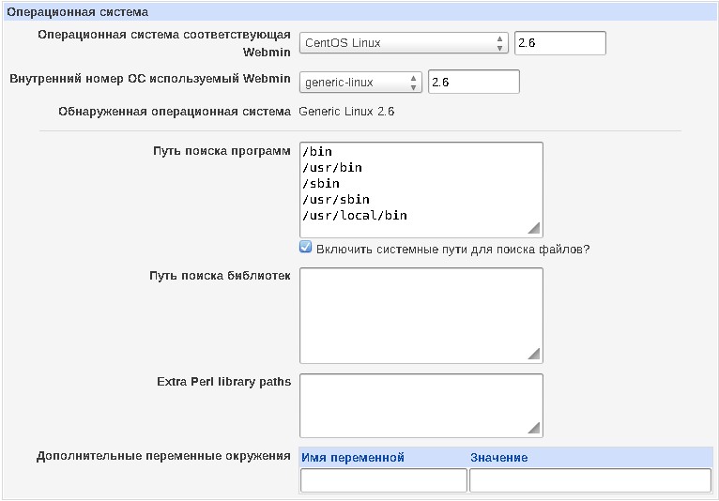Click the "Имя переменной" column header
Image resolution: width=719 pixels, height=501 pixels.
(353, 458)
